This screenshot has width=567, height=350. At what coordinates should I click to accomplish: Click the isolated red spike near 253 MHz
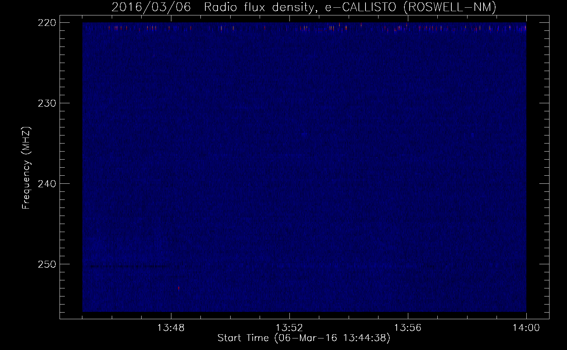click(179, 288)
